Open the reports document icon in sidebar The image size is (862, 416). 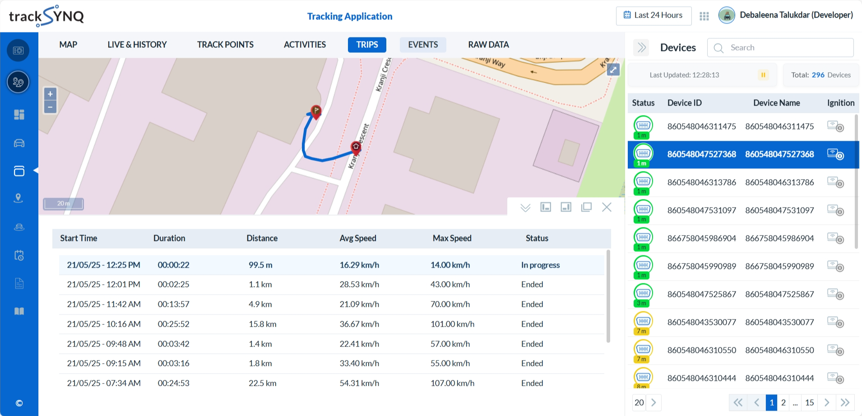18,283
